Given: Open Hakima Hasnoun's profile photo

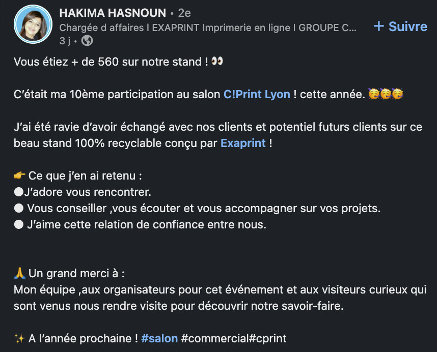Looking at the screenshot, I should (x=33, y=24).
